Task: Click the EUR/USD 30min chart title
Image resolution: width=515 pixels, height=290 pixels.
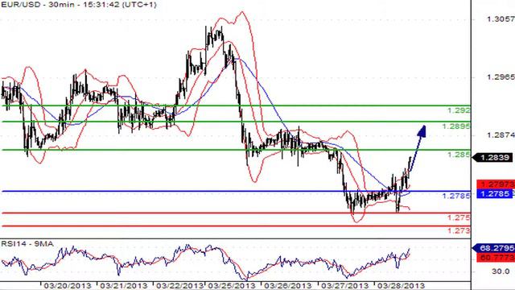Action: (x=79, y=5)
